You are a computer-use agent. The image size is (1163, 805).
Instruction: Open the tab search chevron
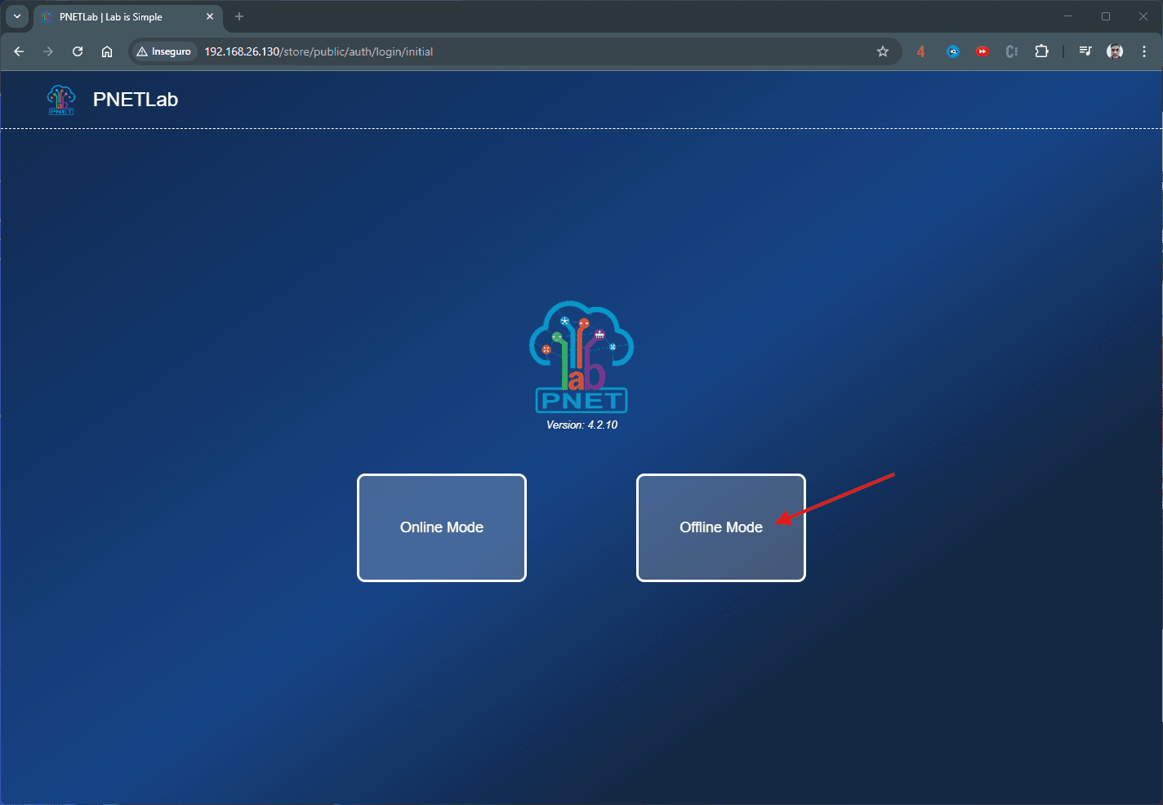[x=16, y=16]
